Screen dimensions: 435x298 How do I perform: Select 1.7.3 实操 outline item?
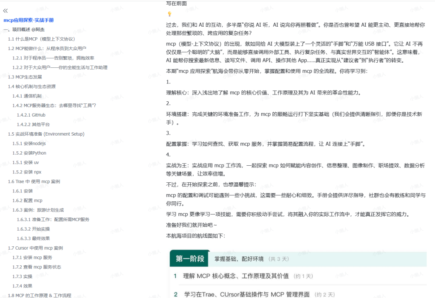click(x=22, y=276)
